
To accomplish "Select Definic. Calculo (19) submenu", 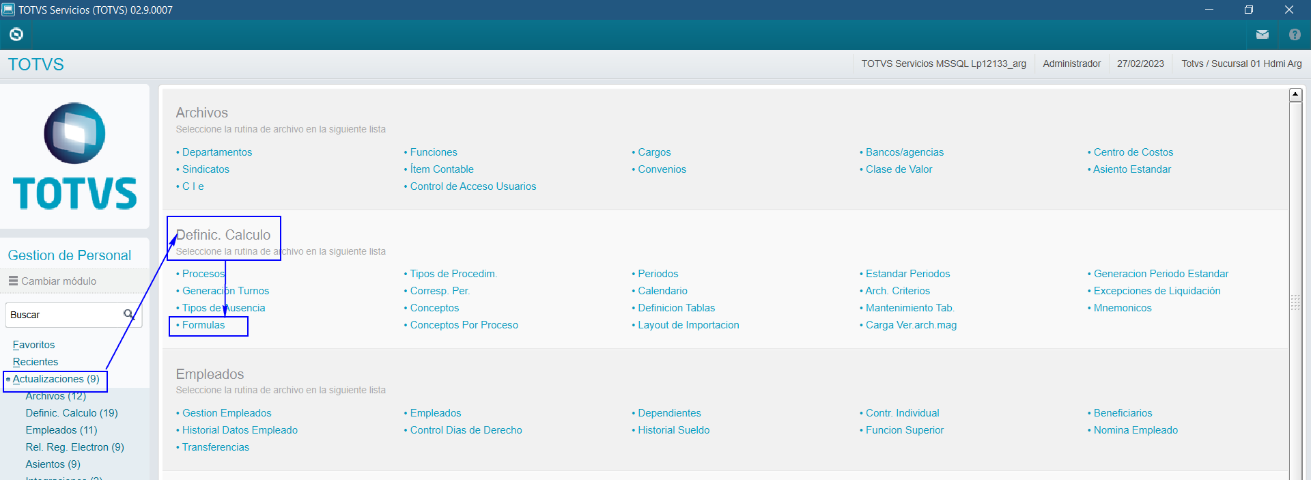I will pos(72,413).
